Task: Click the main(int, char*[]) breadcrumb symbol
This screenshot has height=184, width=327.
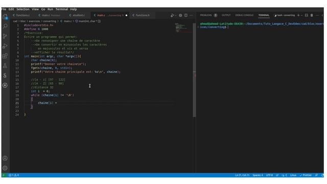Action: pos(88,21)
